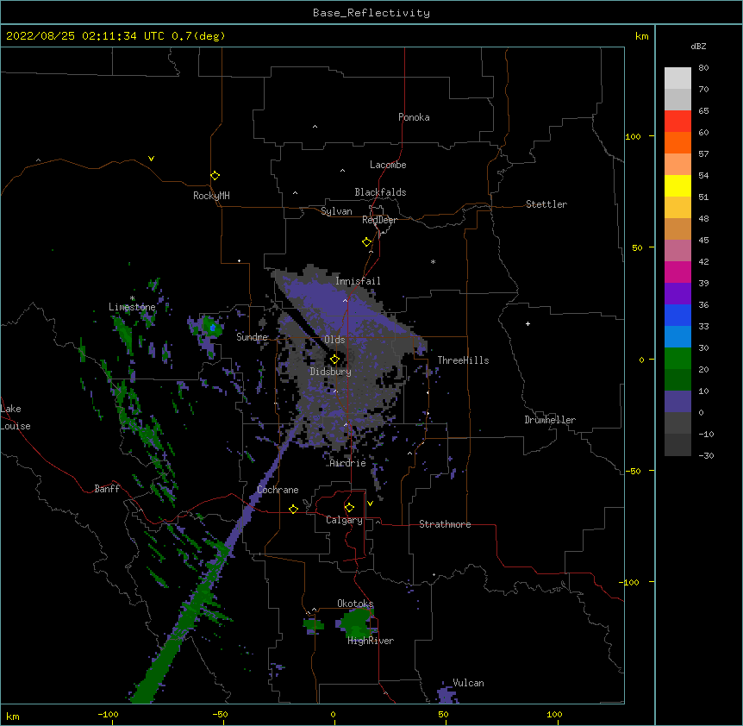Click the yellow marker near RockyMH
Screen dimensions: 743x726
pyautogui.click(x=215, y=176)
